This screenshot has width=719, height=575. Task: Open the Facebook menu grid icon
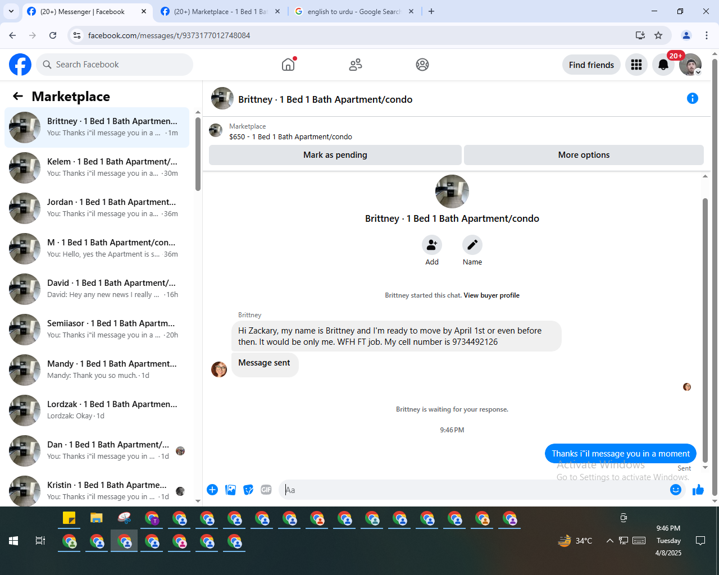pos(636,65)
